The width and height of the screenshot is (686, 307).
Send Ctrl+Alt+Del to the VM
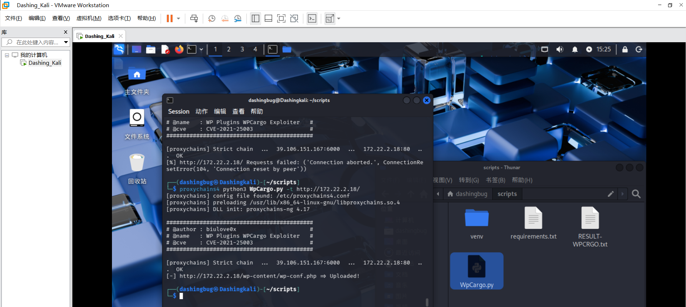pos(194,19)
